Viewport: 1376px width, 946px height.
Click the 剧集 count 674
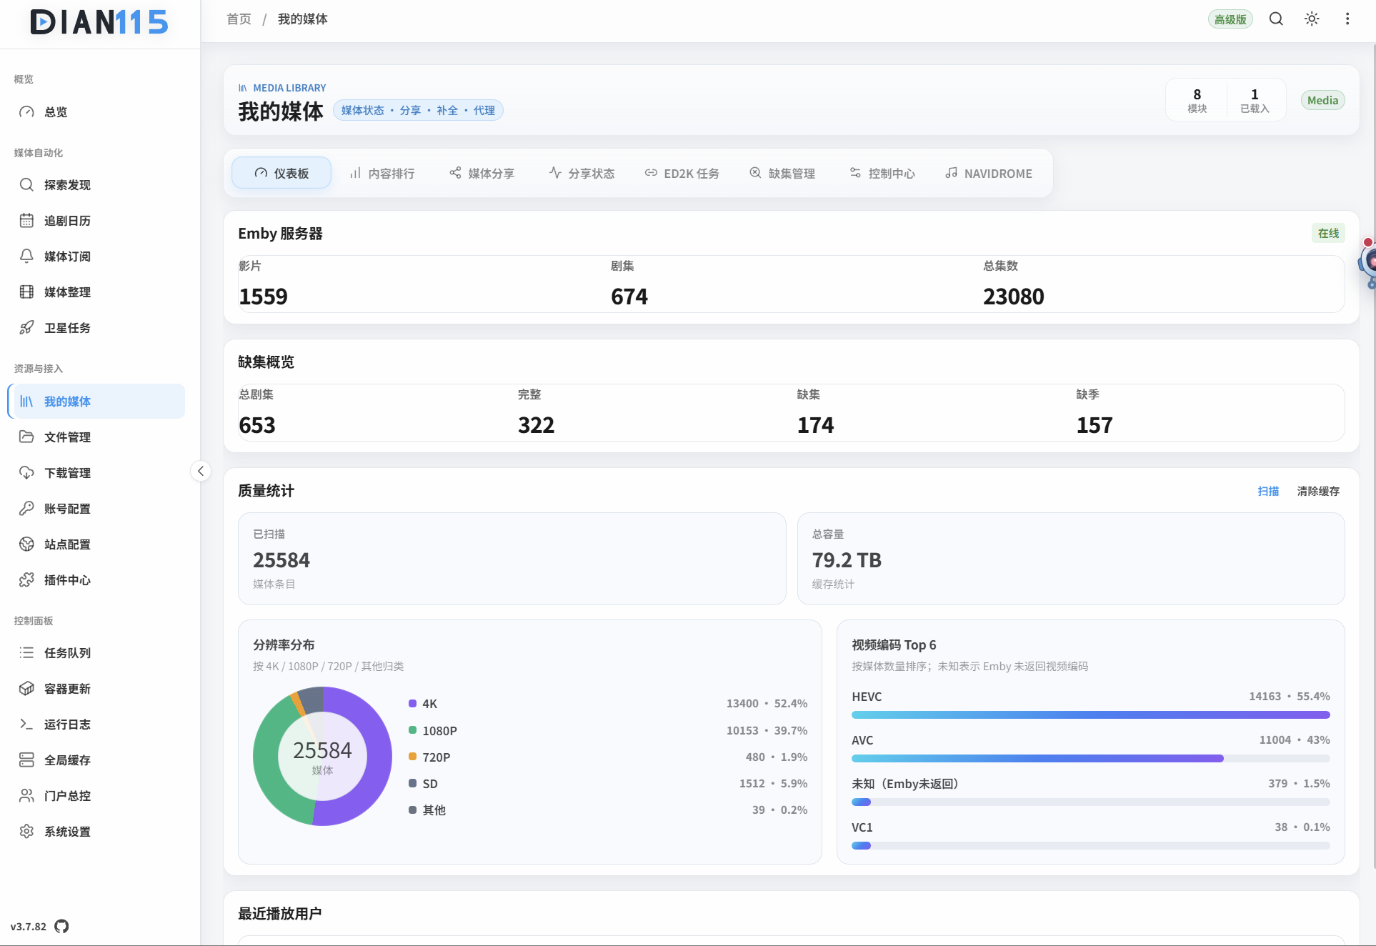point(629,297)
